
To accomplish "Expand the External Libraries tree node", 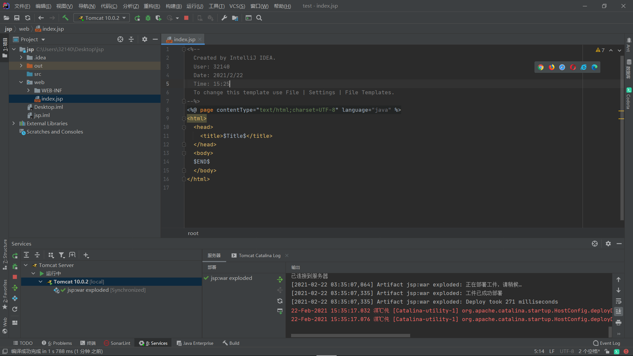I will (x=14, y=123).
